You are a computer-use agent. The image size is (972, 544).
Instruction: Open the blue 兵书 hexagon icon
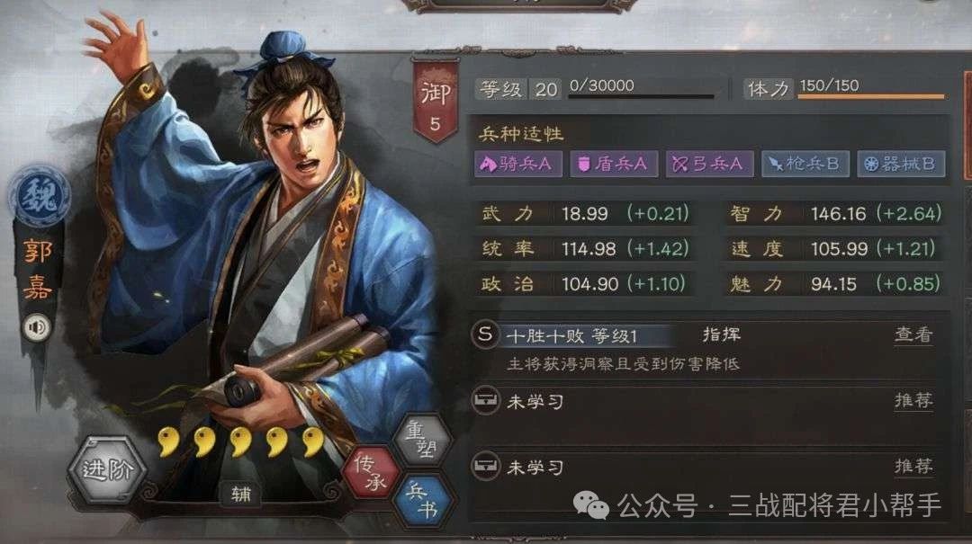[423, 499]
